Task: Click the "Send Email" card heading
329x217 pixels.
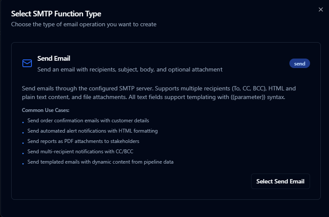Action: pyautogui.click(x=54, y=59)
